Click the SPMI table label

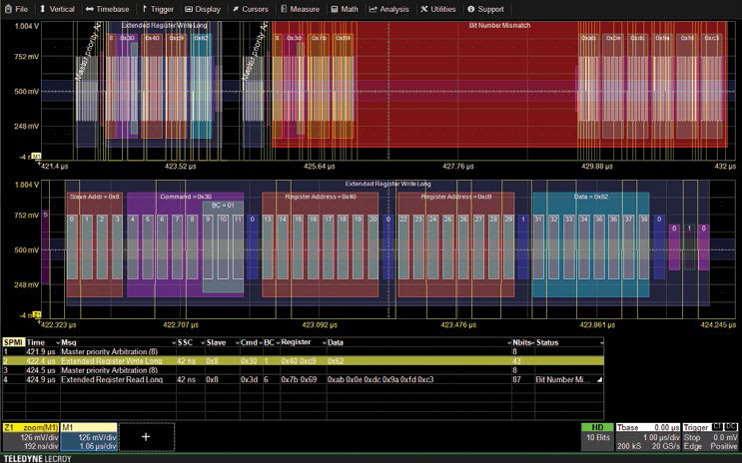(13, 342)
